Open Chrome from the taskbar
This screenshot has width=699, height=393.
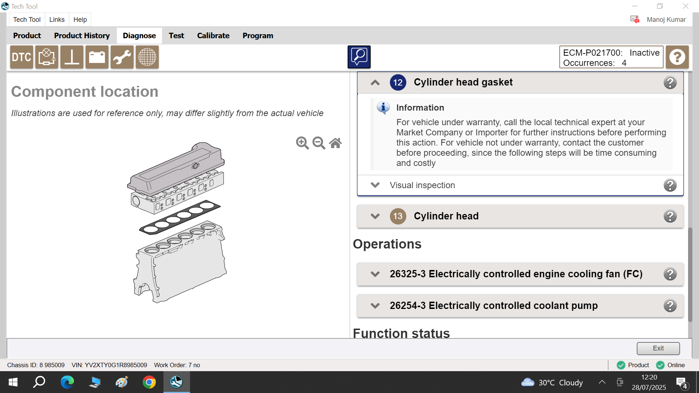(149, 382)
